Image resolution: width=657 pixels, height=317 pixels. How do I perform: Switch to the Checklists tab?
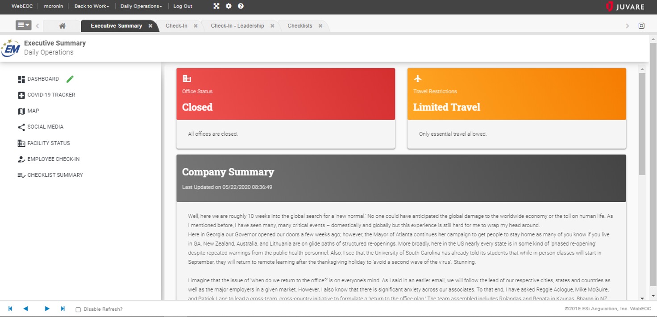[300, 26]
